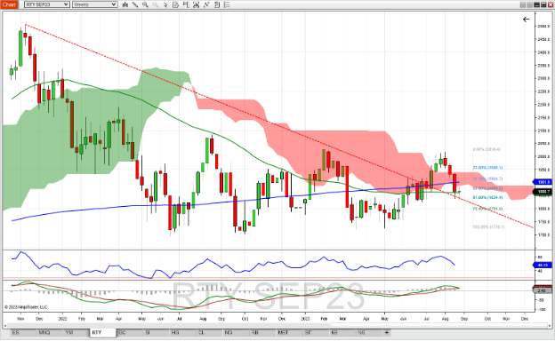Click the orange Chart button
Screen dimensions: 555x341
[10, 4]
